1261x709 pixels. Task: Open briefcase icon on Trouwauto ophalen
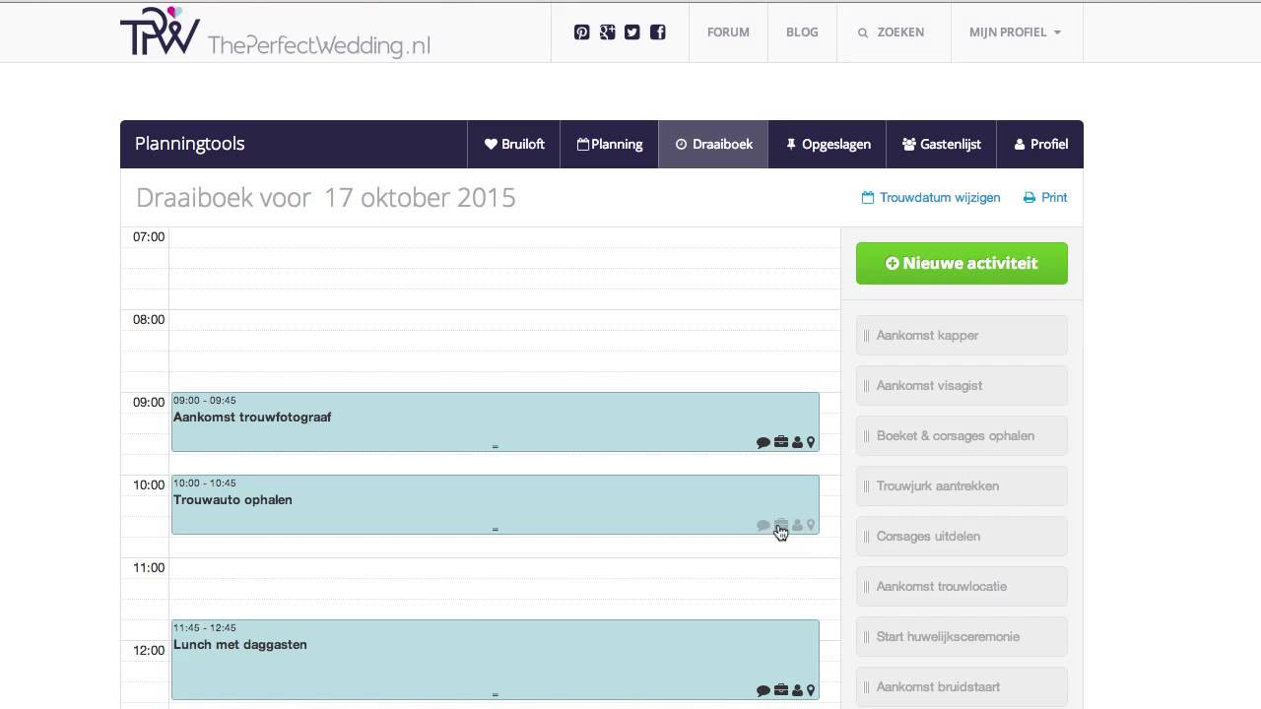tap(780, 525)
